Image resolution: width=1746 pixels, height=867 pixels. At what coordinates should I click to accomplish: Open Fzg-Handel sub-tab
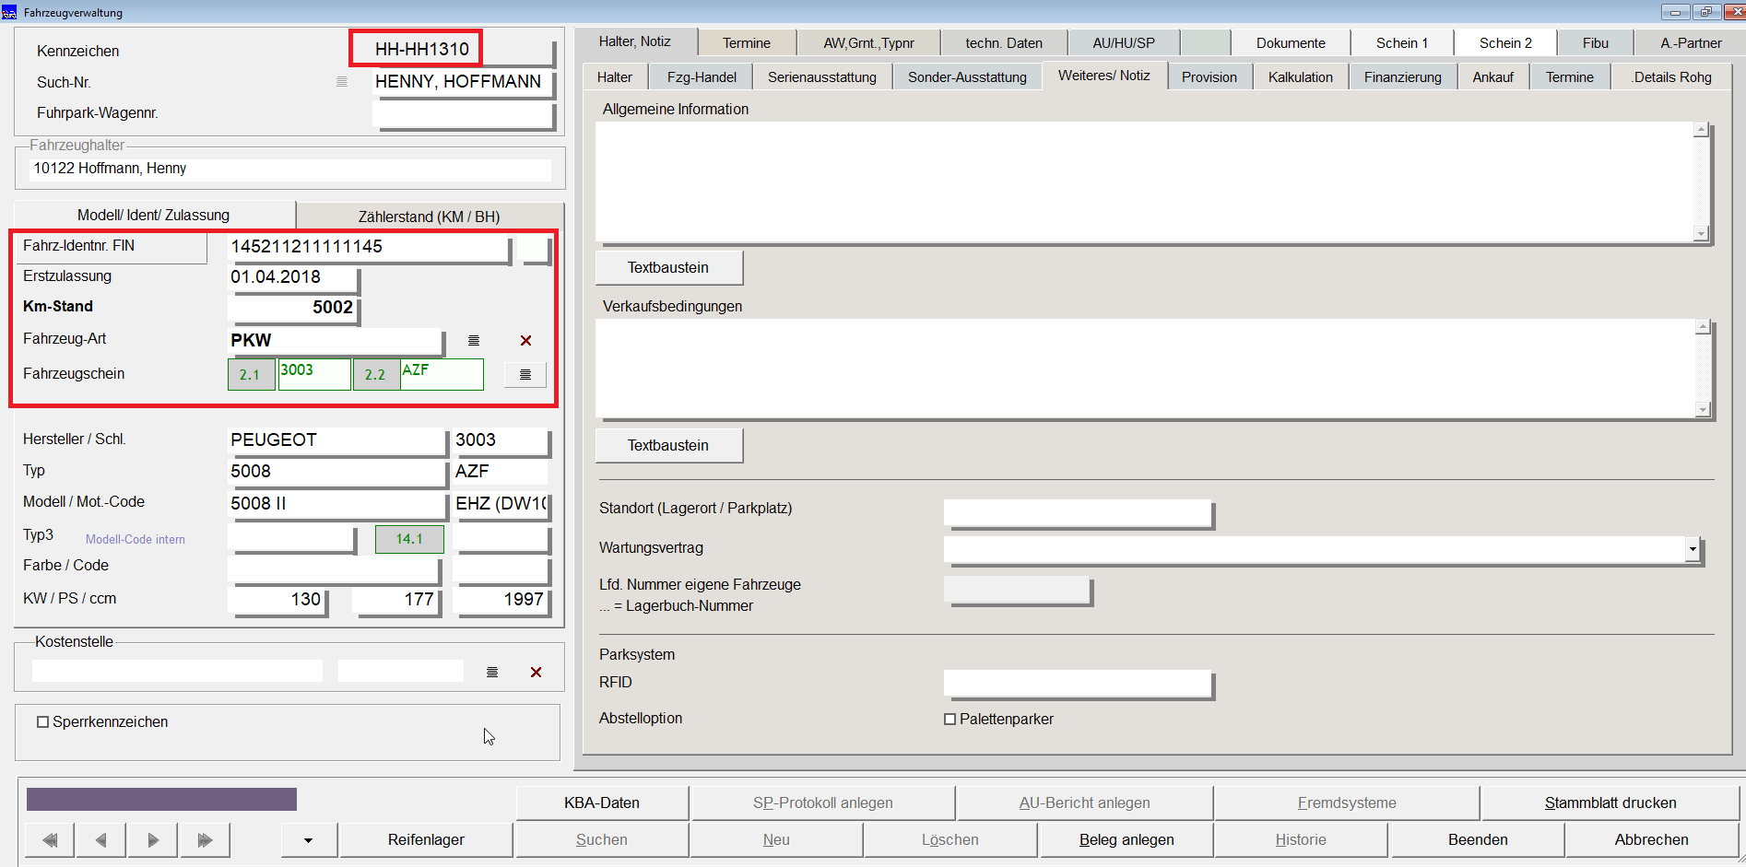click(702, 77)
